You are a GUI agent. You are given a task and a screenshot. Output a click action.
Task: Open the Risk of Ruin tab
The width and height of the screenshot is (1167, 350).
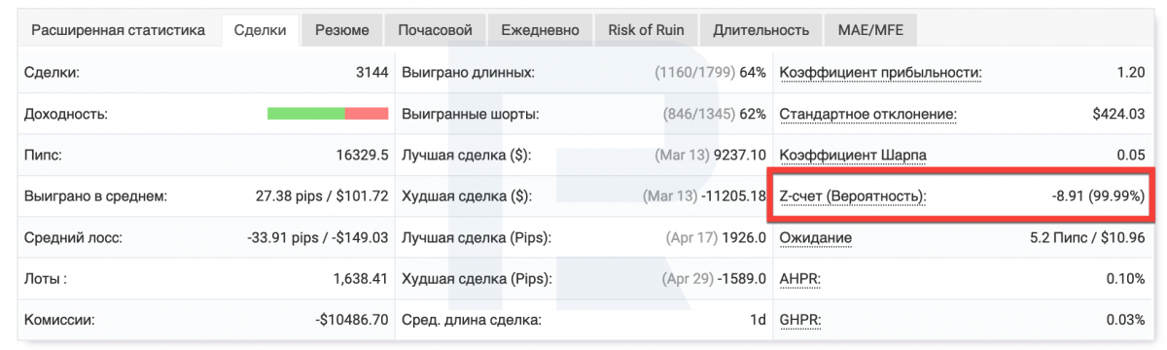[646, 29]
